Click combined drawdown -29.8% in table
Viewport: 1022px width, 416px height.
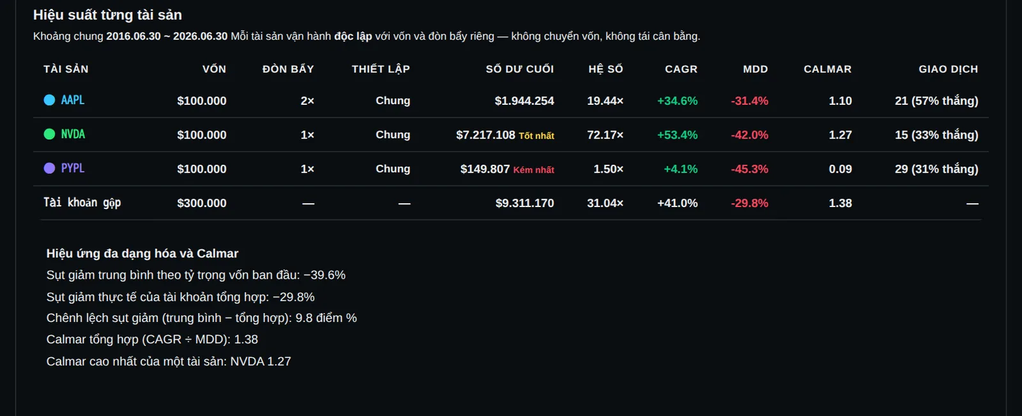750,203
